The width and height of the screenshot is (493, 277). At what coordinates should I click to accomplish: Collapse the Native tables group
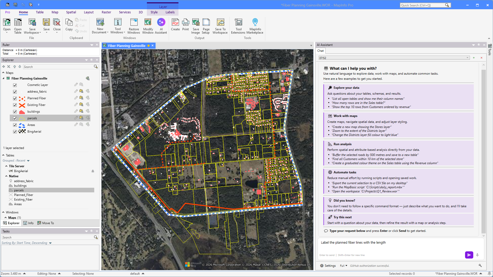6,176
